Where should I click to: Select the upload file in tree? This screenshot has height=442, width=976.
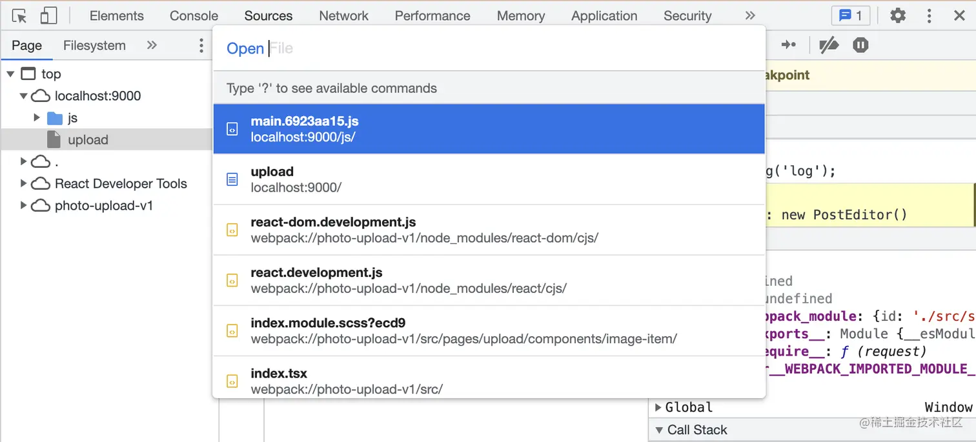pyautogui.click(x=88, y=140)
